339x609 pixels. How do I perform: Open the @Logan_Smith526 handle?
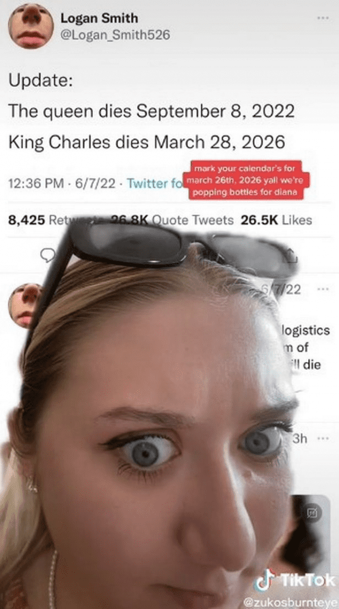(115, 35)
